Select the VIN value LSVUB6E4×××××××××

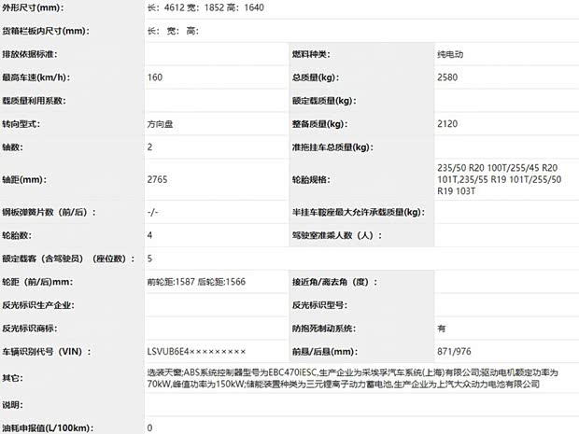tap(196, 352)
